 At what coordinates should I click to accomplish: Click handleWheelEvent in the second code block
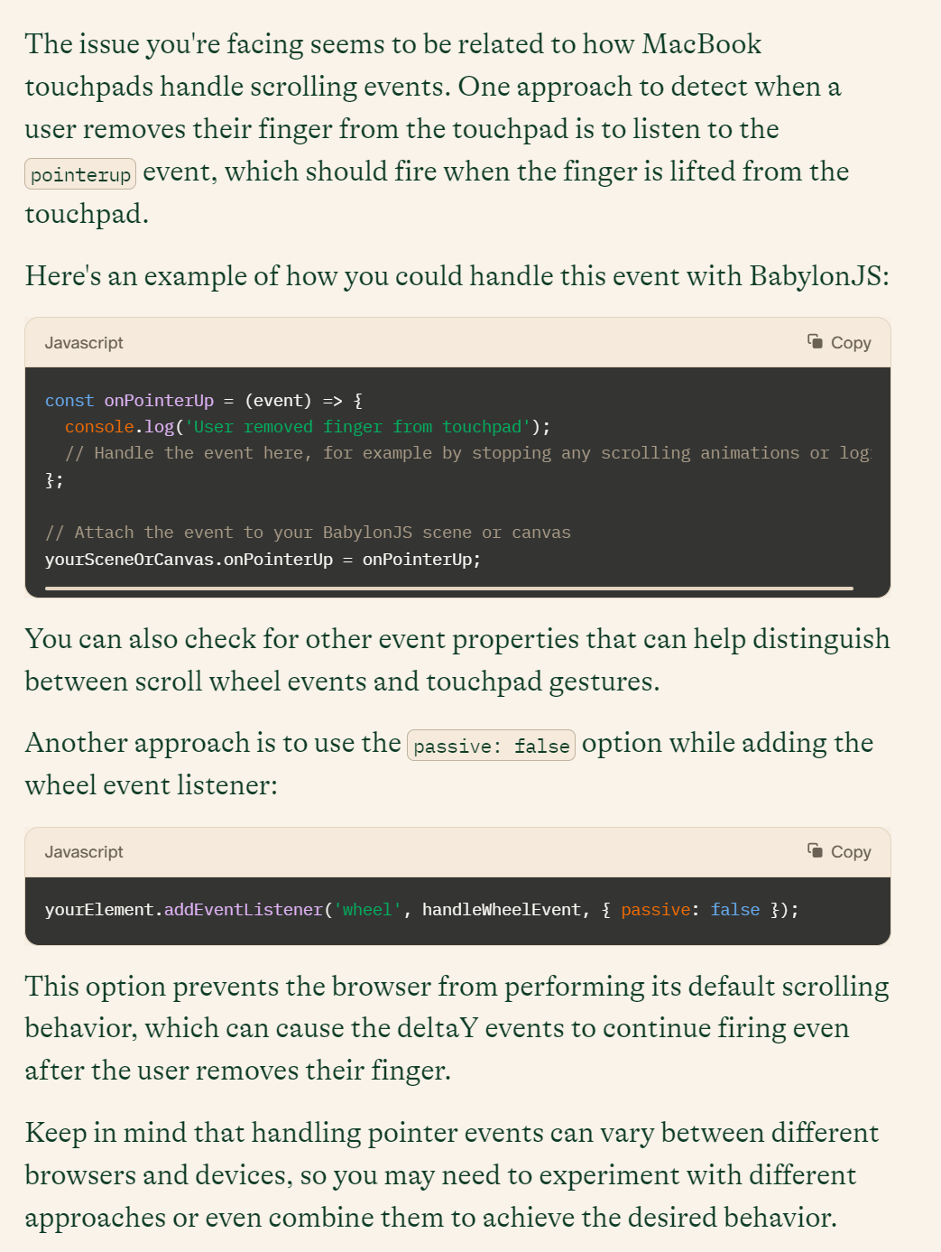(501, 910)
